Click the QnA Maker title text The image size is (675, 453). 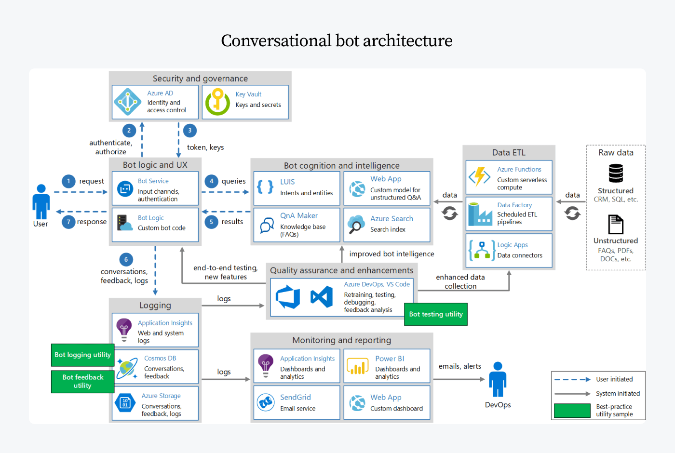[299, 216]
